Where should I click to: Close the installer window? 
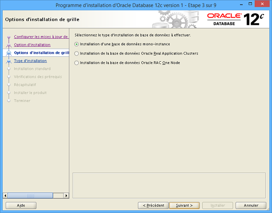(262, 4)
